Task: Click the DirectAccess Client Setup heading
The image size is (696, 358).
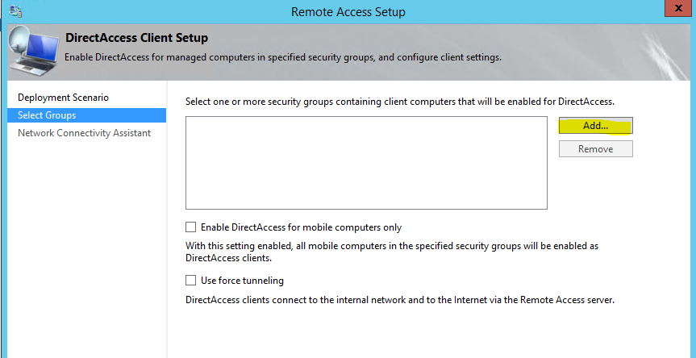Action: click(x=137, y=38)
